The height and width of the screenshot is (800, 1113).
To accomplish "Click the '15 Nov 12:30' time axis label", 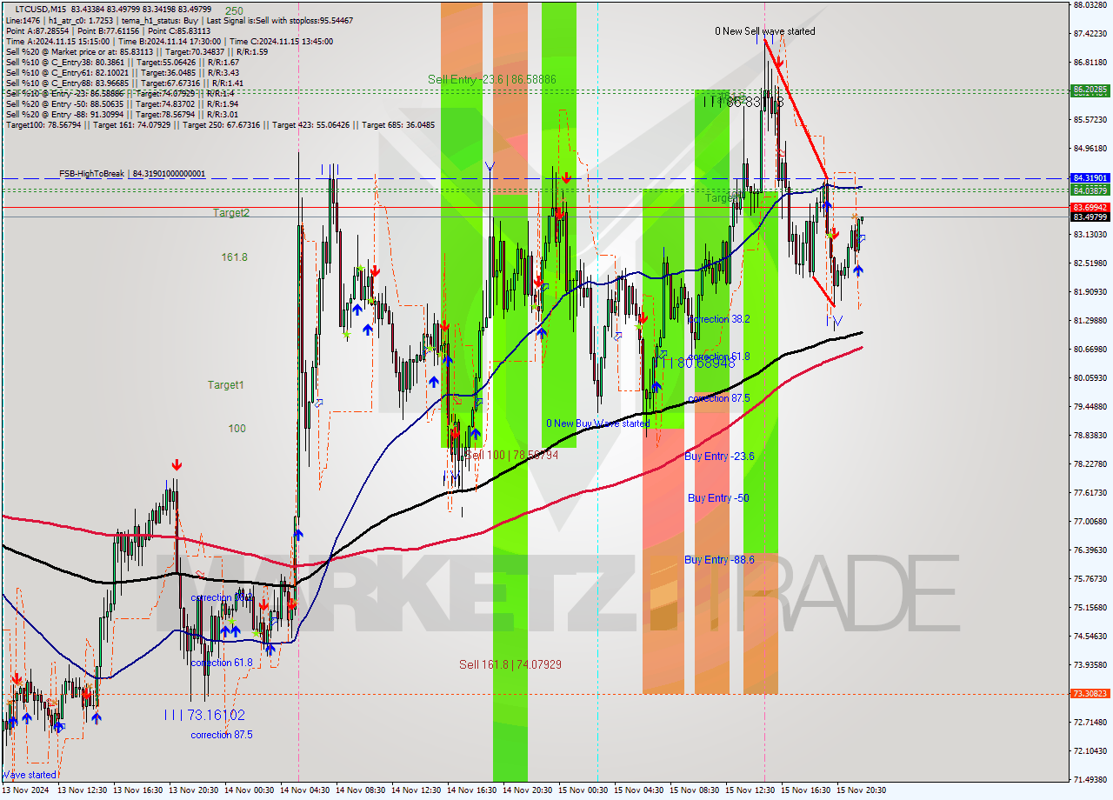I will click(750, 790).
